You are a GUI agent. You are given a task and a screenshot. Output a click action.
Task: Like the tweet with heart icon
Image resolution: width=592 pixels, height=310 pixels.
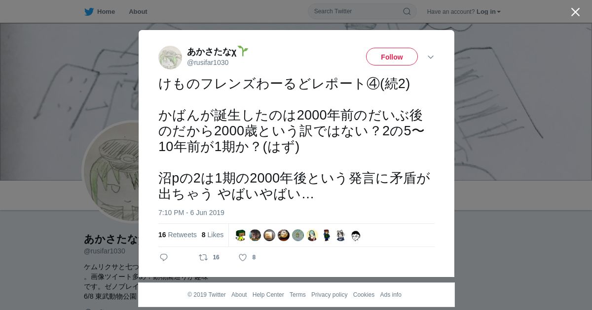point(243,257)
